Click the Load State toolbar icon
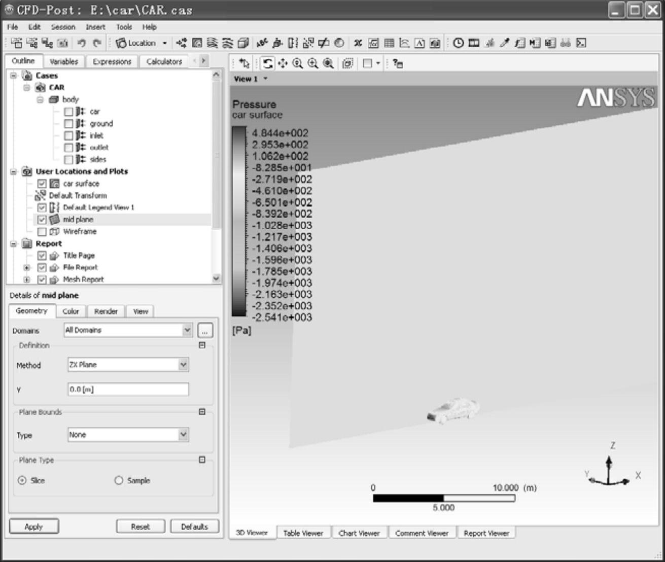The width and height of the screenshot is (665, 562). coord(32,43)
